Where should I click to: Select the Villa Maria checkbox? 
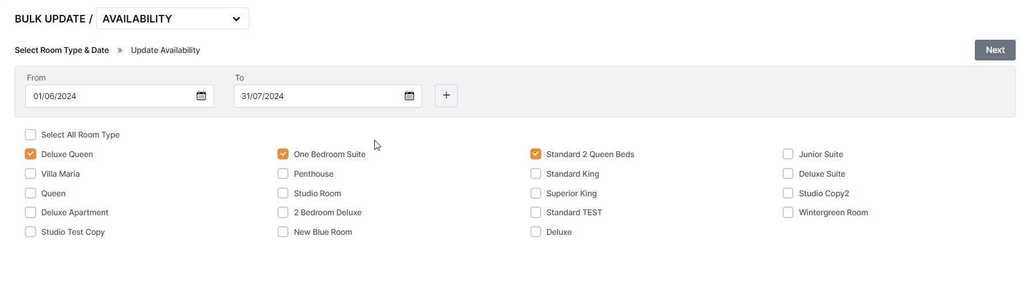click(31, 174)
